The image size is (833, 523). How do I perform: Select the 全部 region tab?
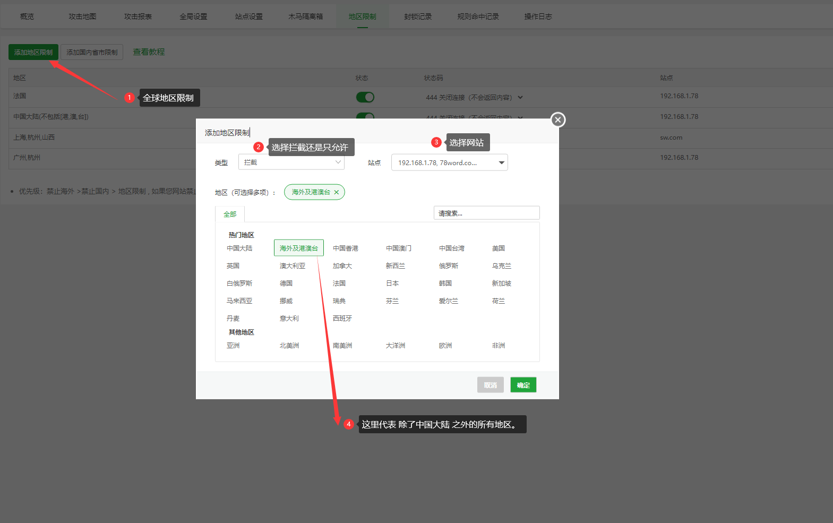230,214
